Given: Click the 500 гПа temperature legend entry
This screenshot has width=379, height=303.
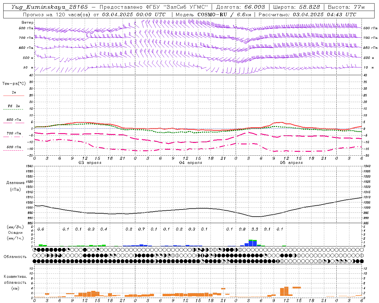Looking at the screenshot, I should click(x=14, y=147).
